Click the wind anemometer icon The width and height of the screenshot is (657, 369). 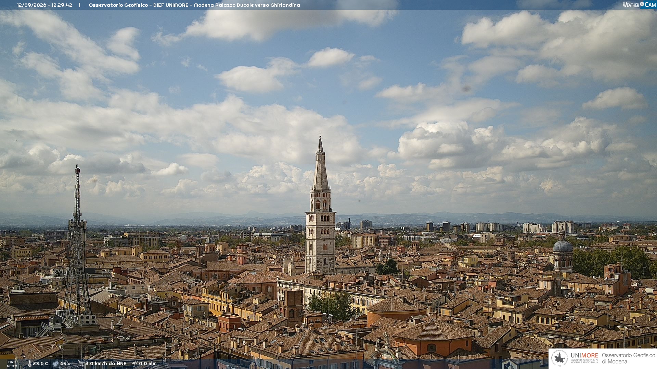81,364
